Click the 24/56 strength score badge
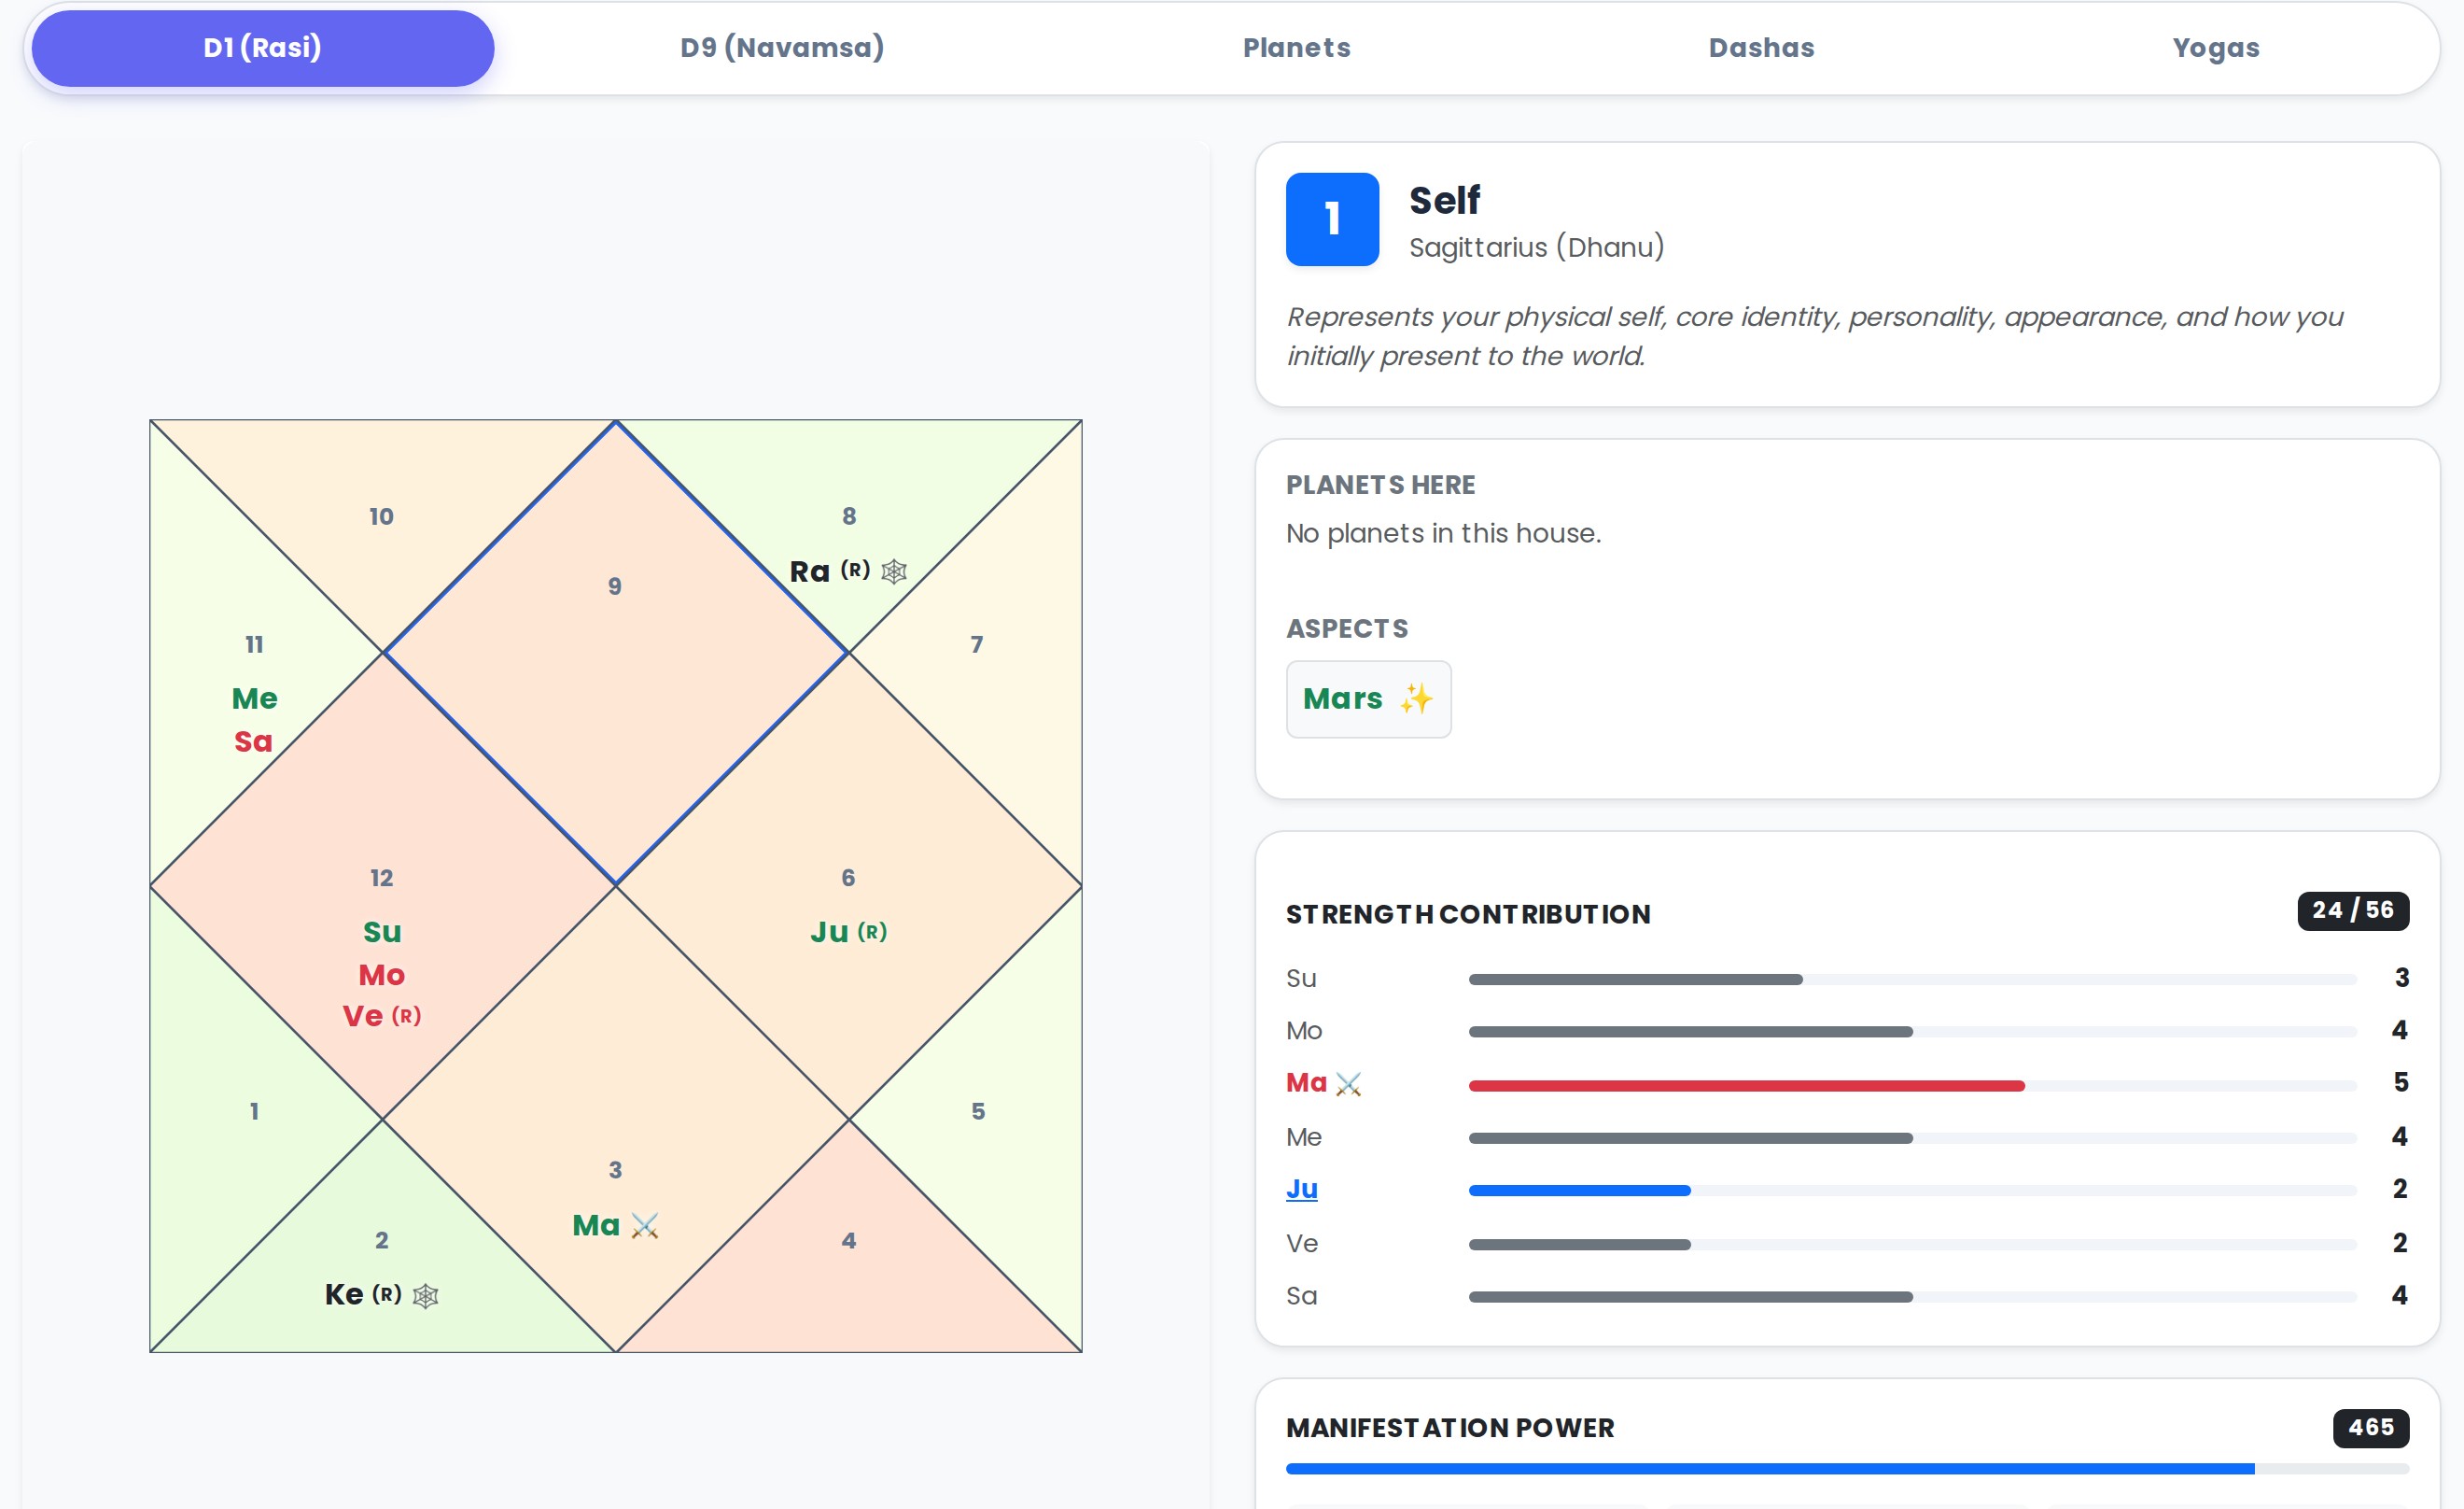Screen dimensions: 2464x1509 click(x=2352, y=910)
